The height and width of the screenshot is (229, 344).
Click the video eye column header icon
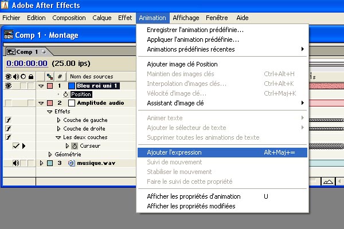pos(8,77)
